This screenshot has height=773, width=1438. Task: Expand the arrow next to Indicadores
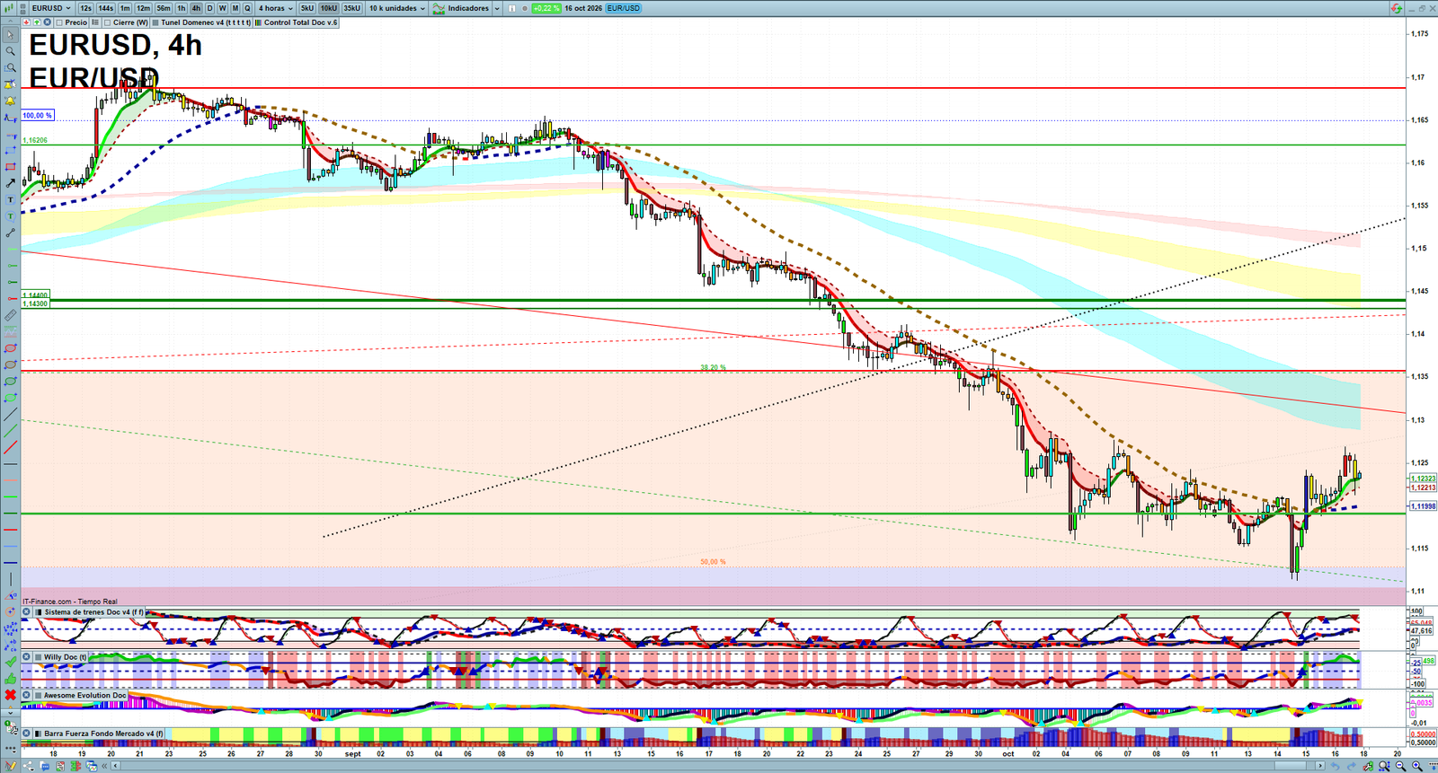click(x=497, y=8)
